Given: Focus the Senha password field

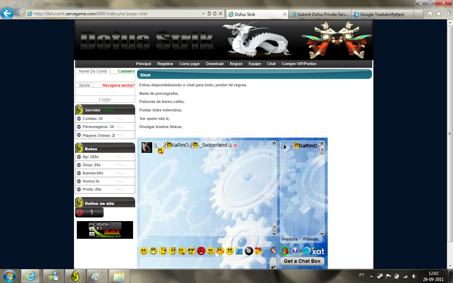Looking at the screenshot, I should [105, 92].
